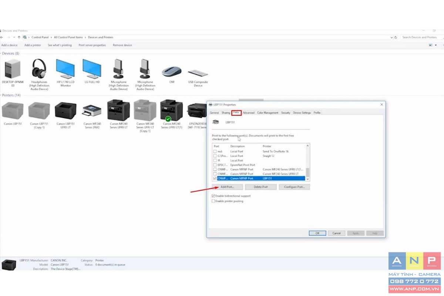444x296 pixels.
Task: Click the Delete Port button
Action: coord(261,187)
